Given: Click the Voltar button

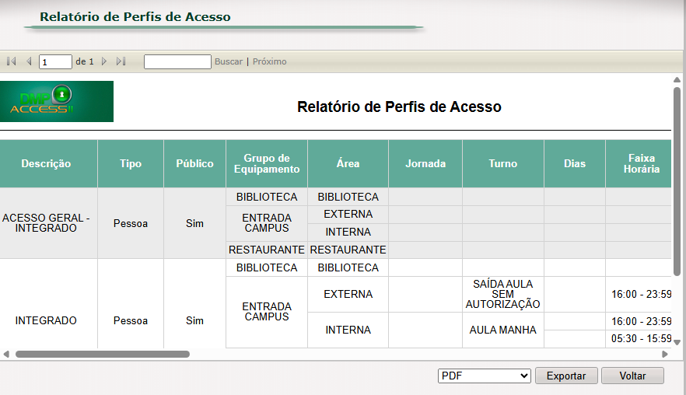Looking at the screenshot, I should pos(632,376).
